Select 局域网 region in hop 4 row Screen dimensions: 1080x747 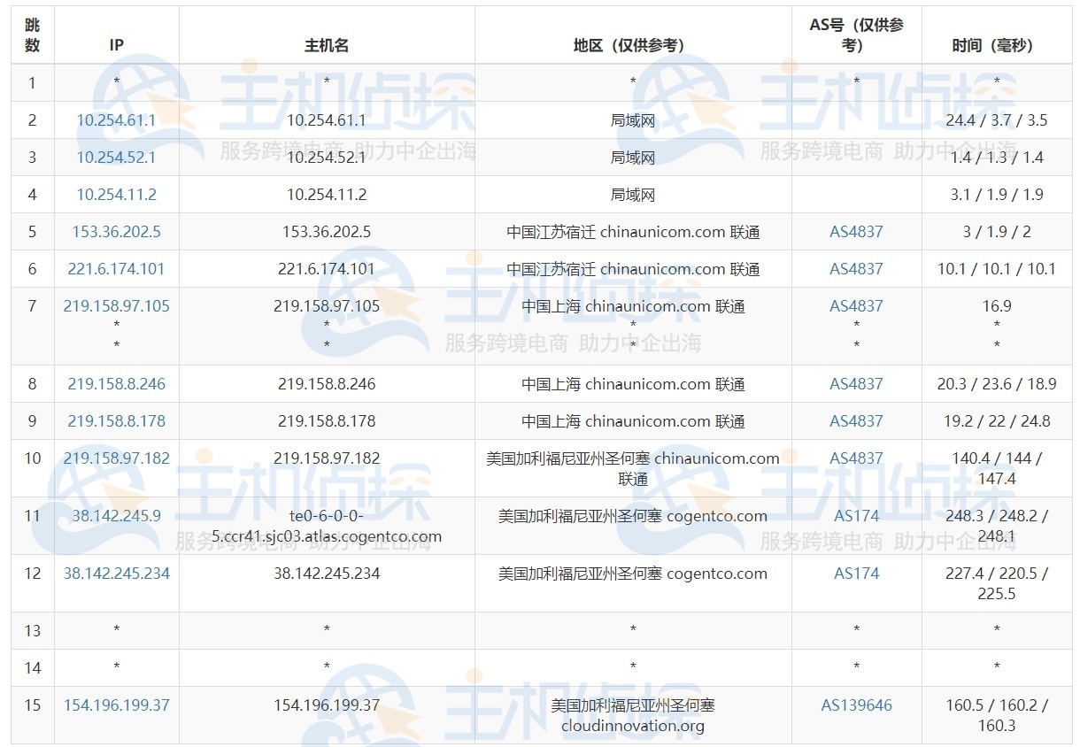[x=633, y=195]
